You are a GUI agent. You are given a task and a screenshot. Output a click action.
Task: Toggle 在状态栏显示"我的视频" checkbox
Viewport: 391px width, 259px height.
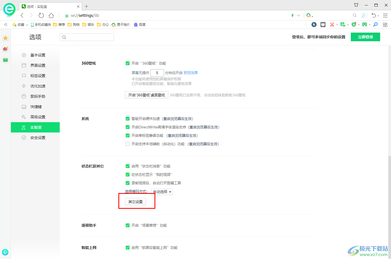coord(128,175)
